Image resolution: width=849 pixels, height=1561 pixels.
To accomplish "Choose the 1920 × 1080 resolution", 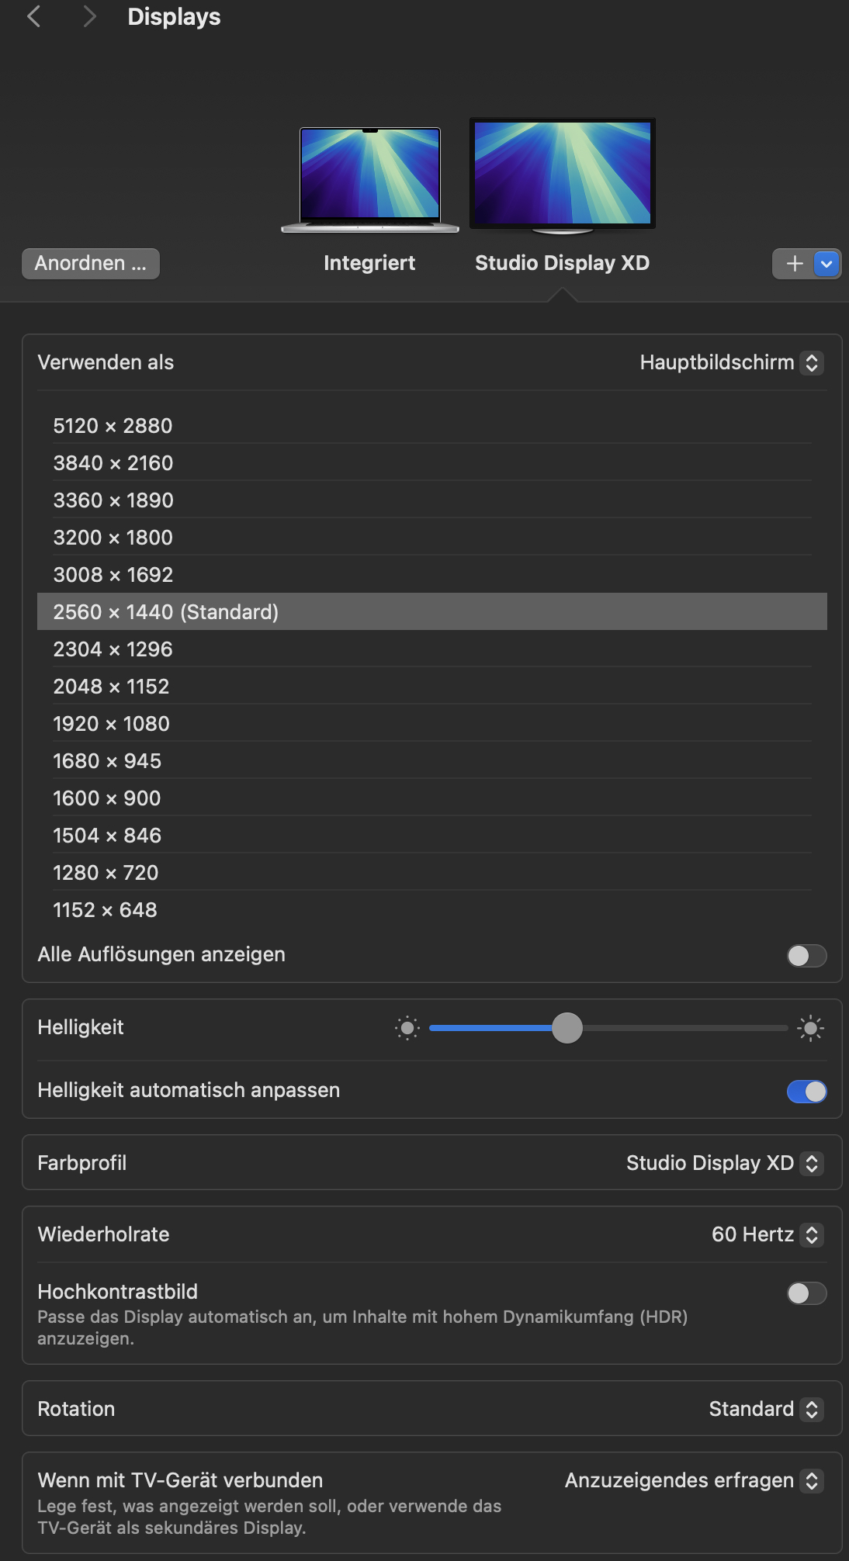I will 112,724.
